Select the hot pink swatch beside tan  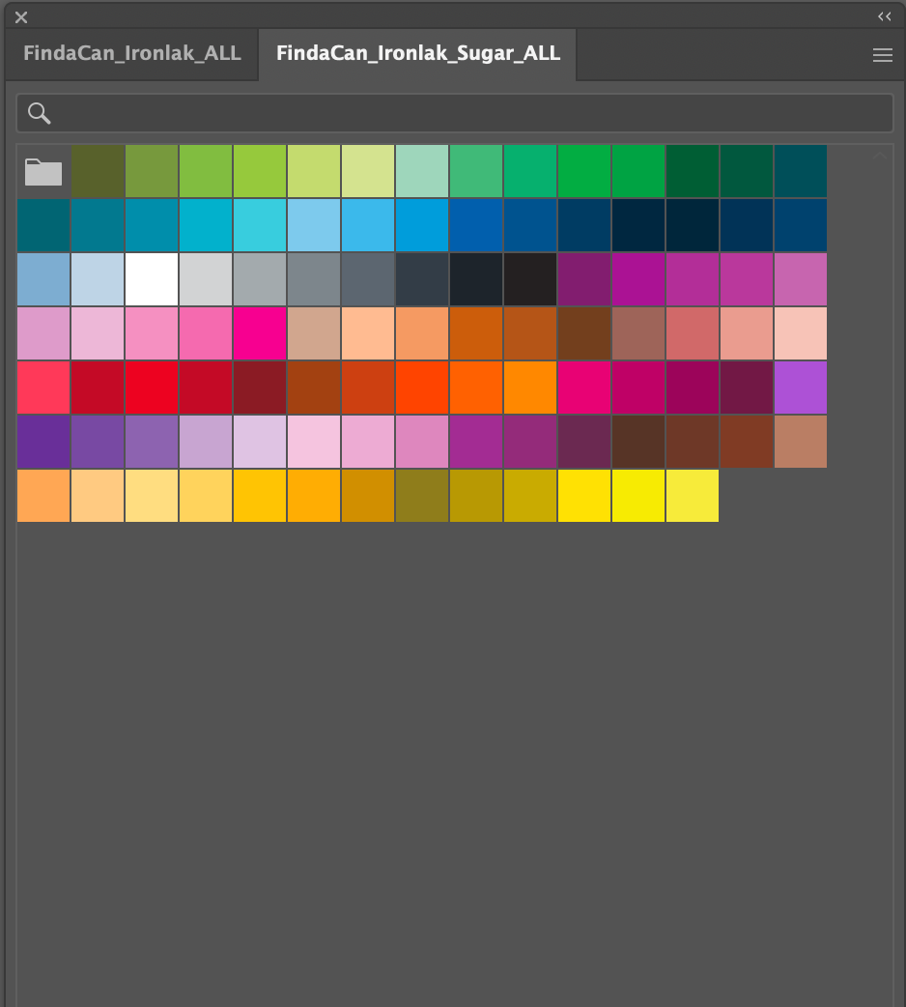260,334
